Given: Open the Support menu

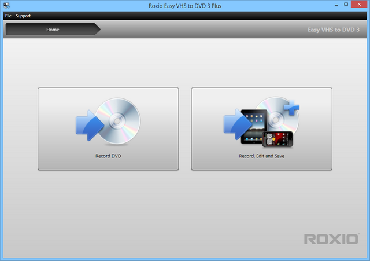Looking at the screenshot, I should pyautogui.click(x=23, y=16).
